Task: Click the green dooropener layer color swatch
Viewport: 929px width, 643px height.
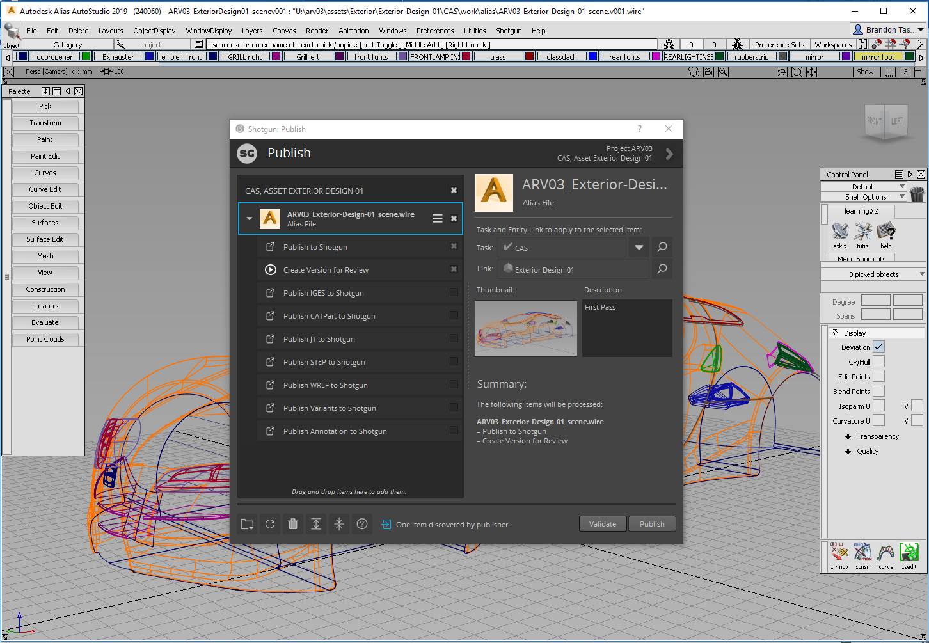Action: [x=86, y=56]
